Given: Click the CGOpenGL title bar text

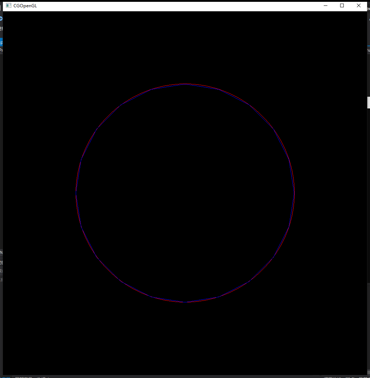Looking at the screenshot, I should point(25,6).
